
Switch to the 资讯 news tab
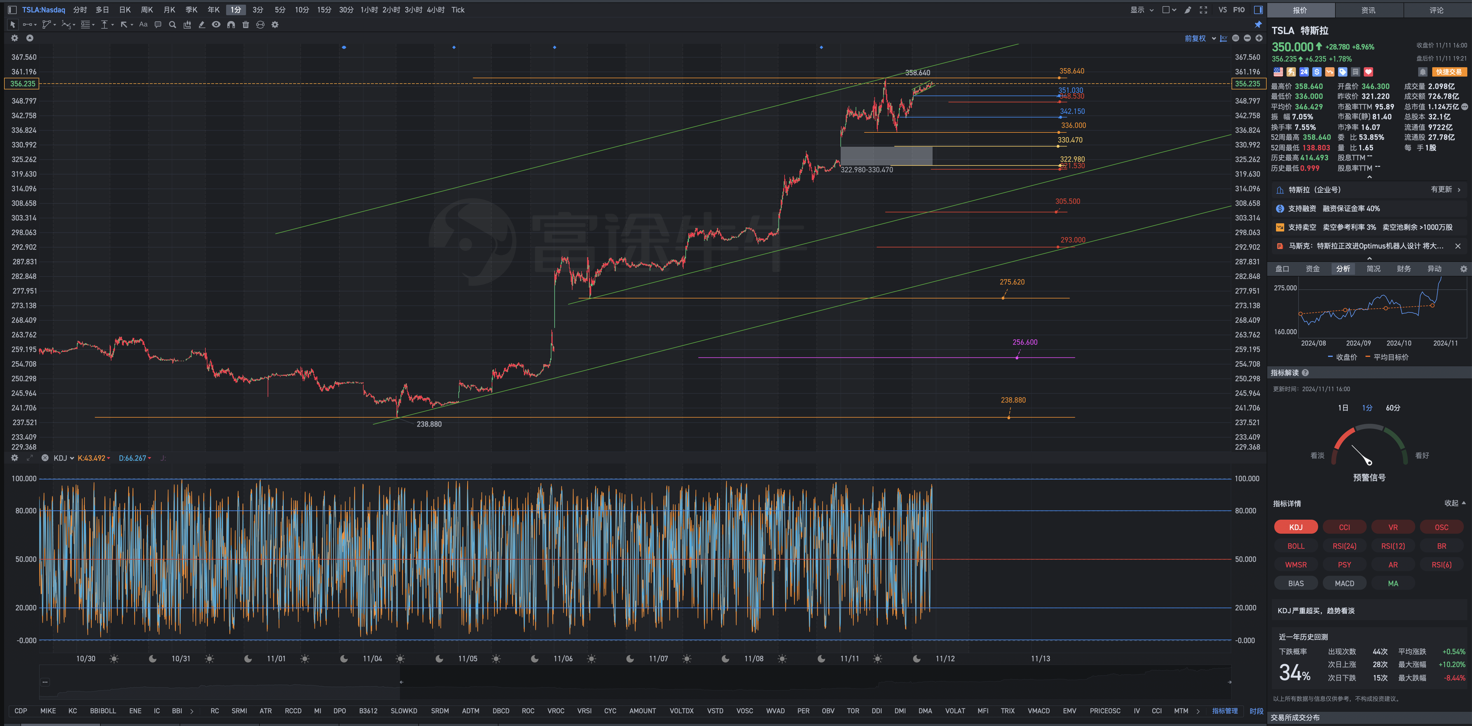point(1368,10)
